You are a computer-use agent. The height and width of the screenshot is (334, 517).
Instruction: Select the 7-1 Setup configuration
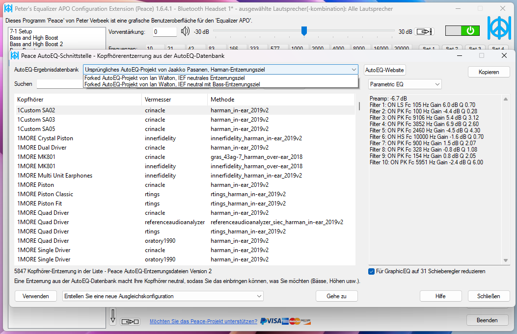pyautogui.click(x=21, y=31)
